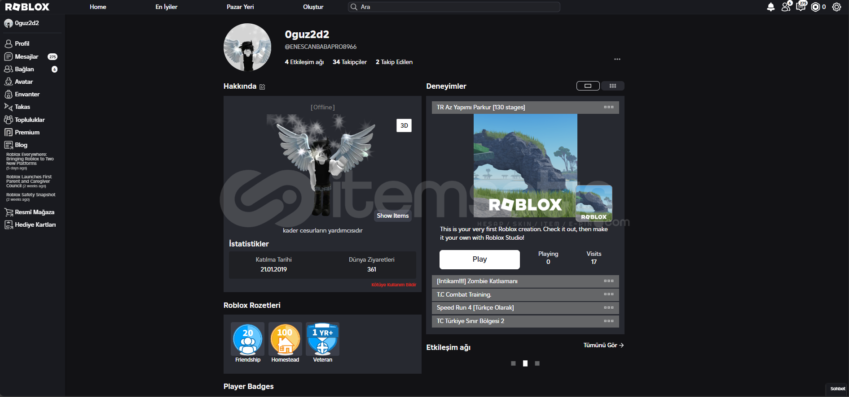The width and height of the screenshot is (849, 397).
Task: Click the Veteran badge icon
Action: tap(323, 339)
